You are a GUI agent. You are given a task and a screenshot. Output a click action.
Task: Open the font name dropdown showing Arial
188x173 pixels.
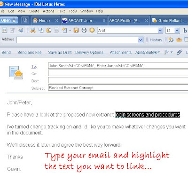click(x=160, y=31)
